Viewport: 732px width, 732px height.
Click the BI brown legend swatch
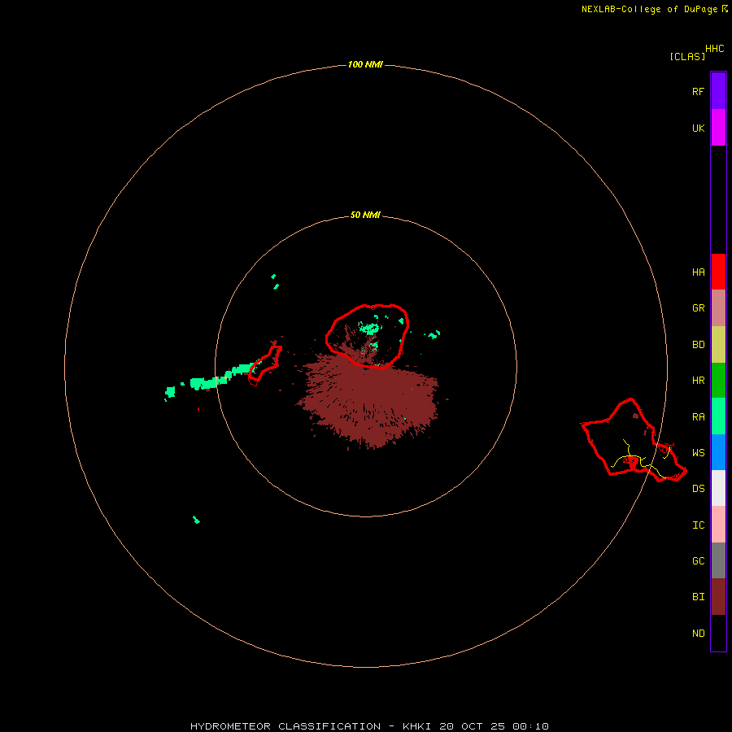[718, 597]
